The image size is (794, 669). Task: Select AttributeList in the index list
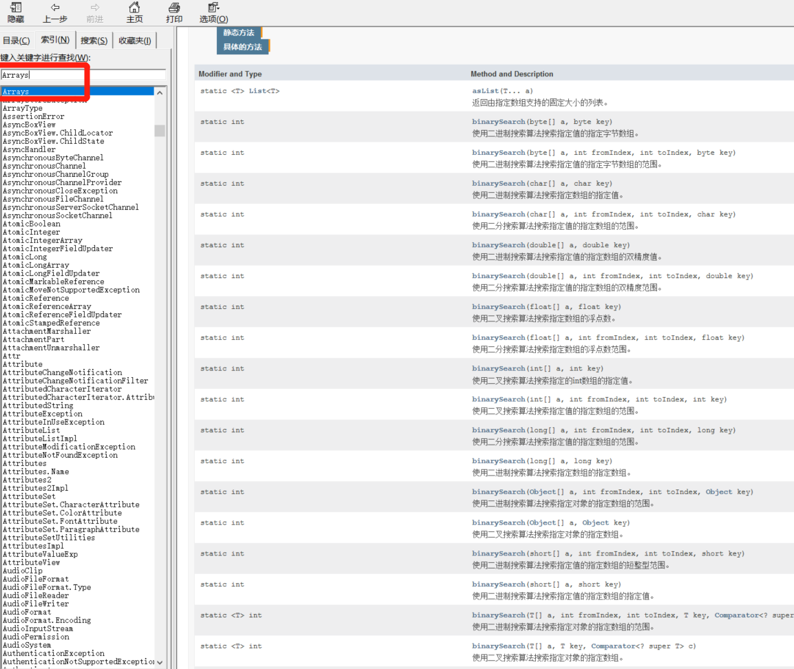[x=32, y=430]
